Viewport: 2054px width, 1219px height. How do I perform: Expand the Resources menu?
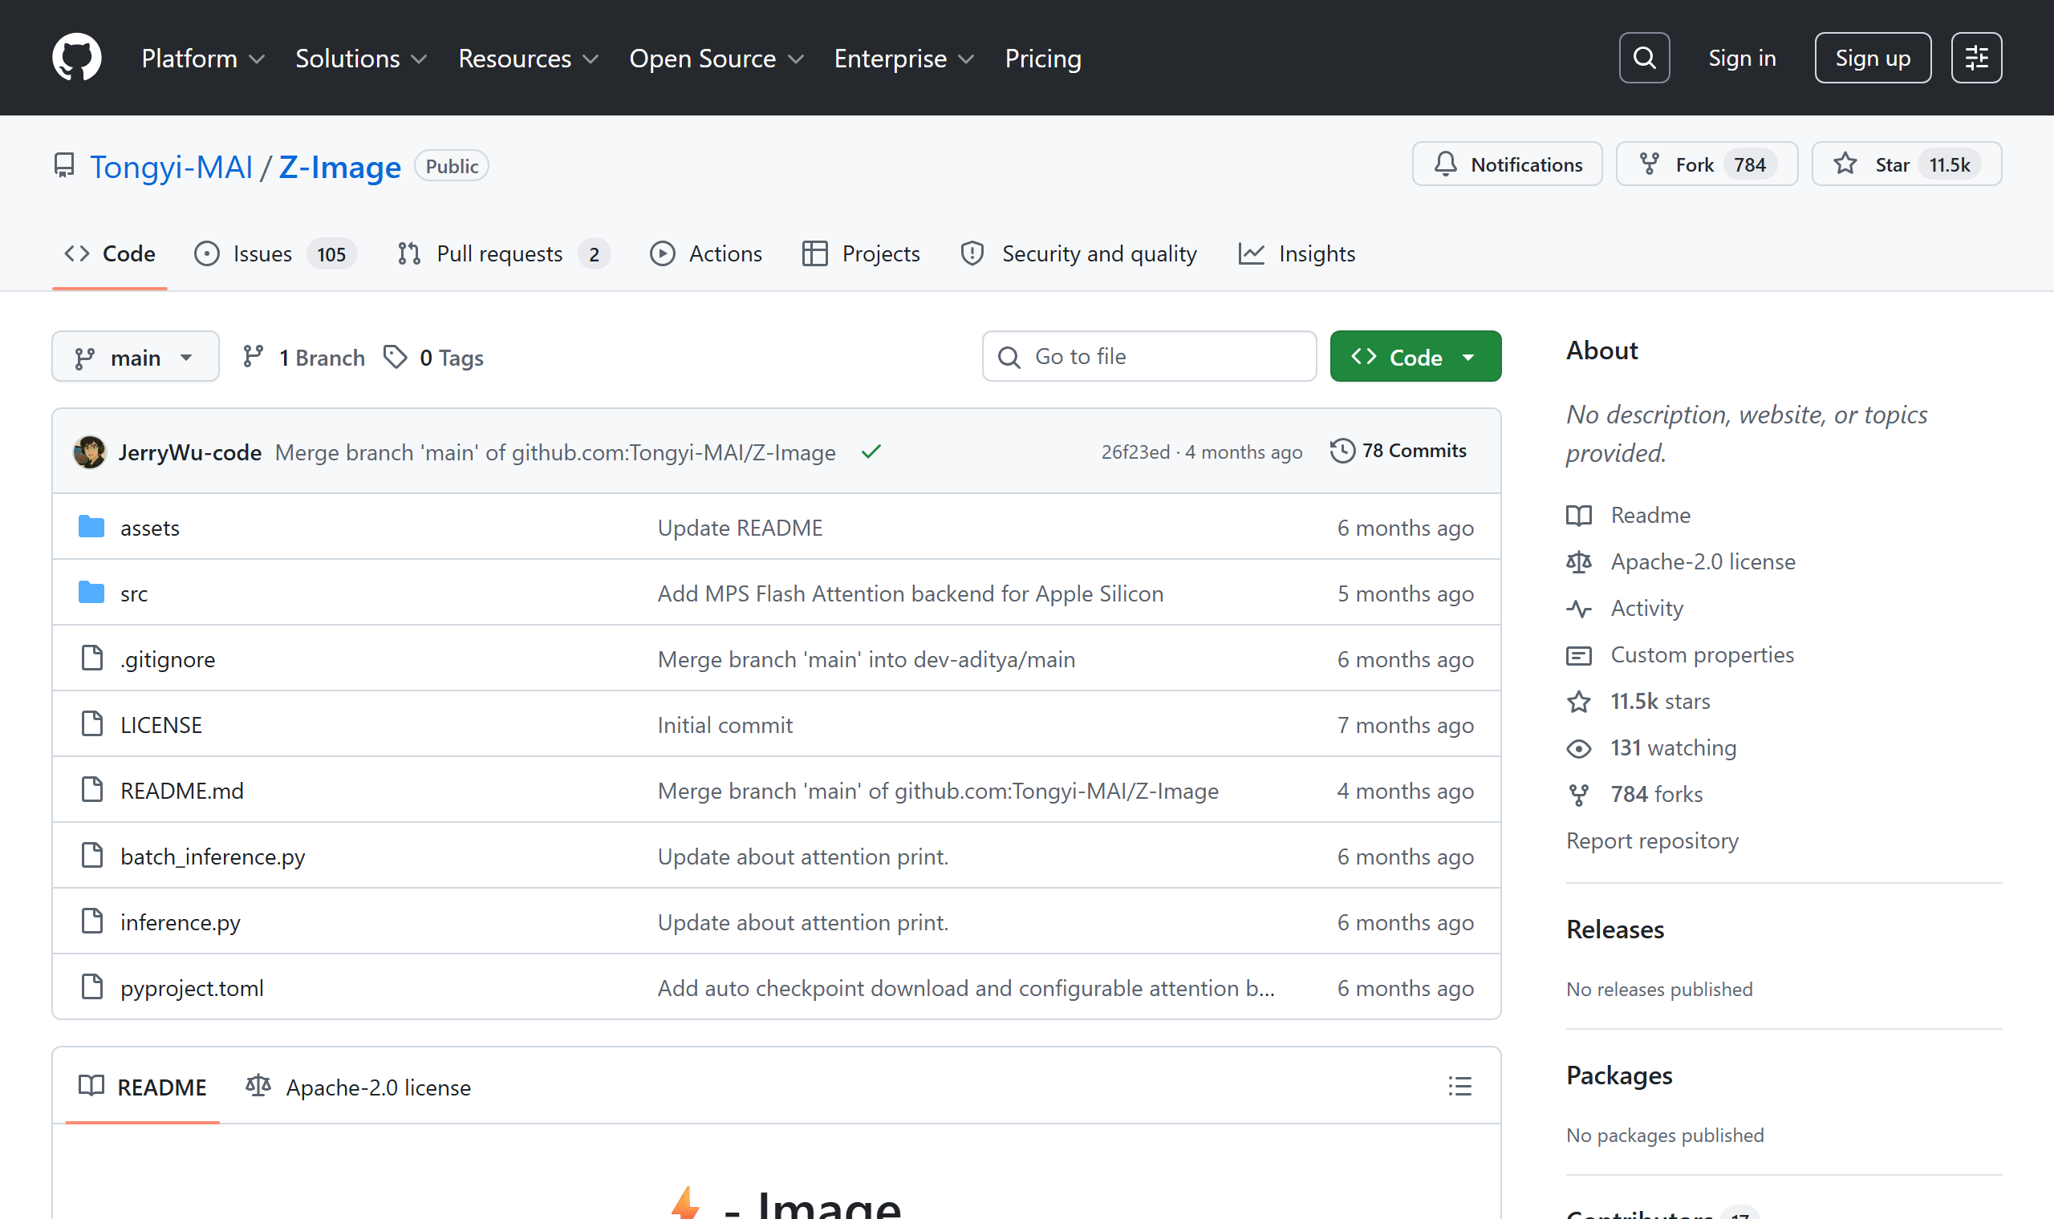pos(528,59)
